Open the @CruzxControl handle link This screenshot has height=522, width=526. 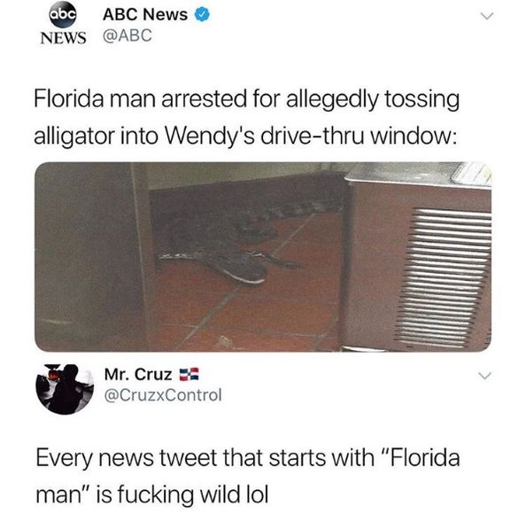tap(163, 394)
